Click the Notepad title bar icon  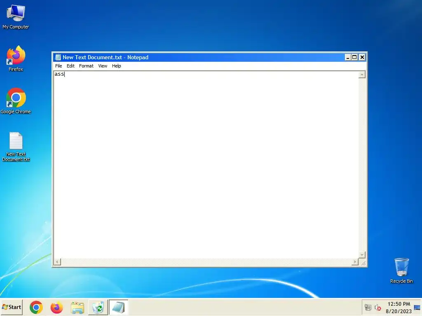58,57
